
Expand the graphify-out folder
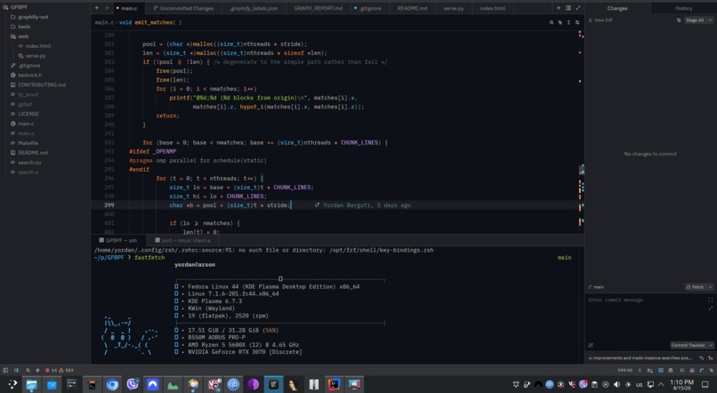pos(33,17)
